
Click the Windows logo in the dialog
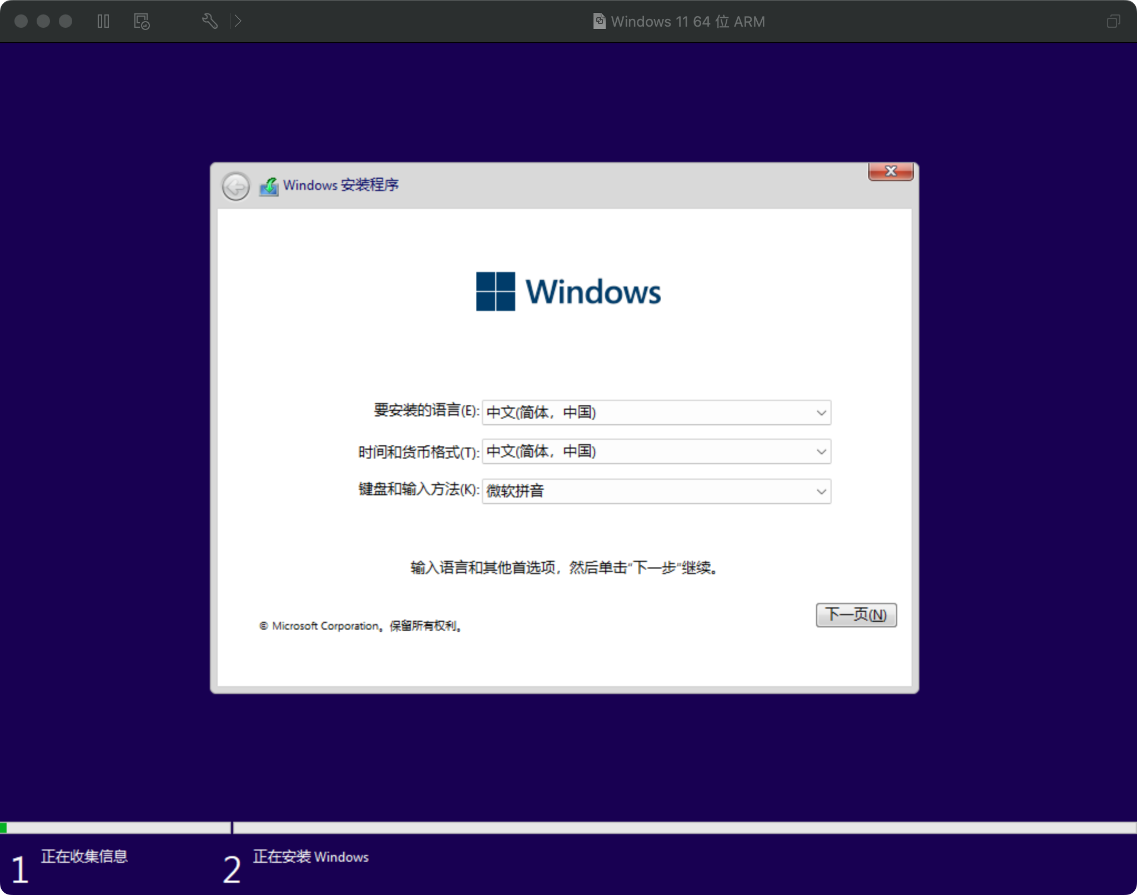pos(568,291)
